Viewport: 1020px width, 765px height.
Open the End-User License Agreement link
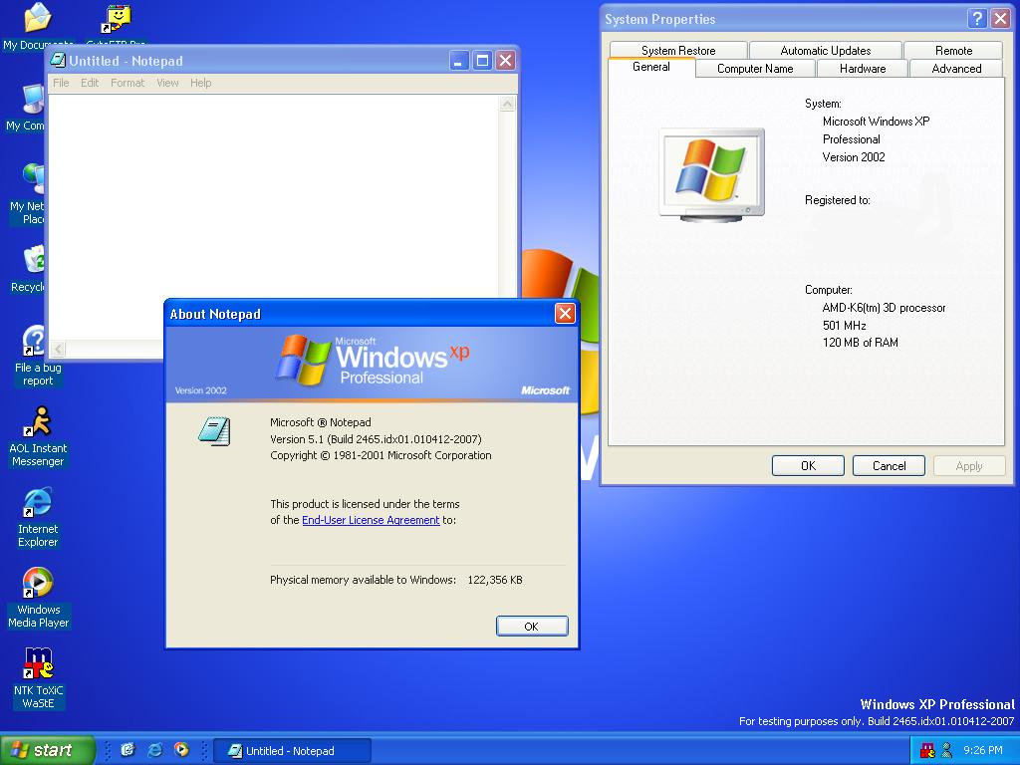click(x=371, y=520)
